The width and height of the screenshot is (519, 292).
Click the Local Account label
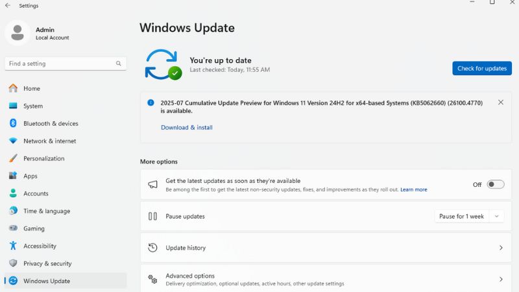pos(53,38)
